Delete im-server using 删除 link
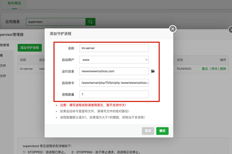 click(x=223, y=69)
